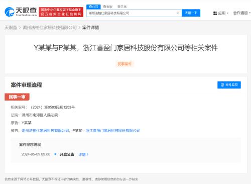Click the case title heading text
The height and width of the screenshot is (184, 251).
(x=126, y=48)
